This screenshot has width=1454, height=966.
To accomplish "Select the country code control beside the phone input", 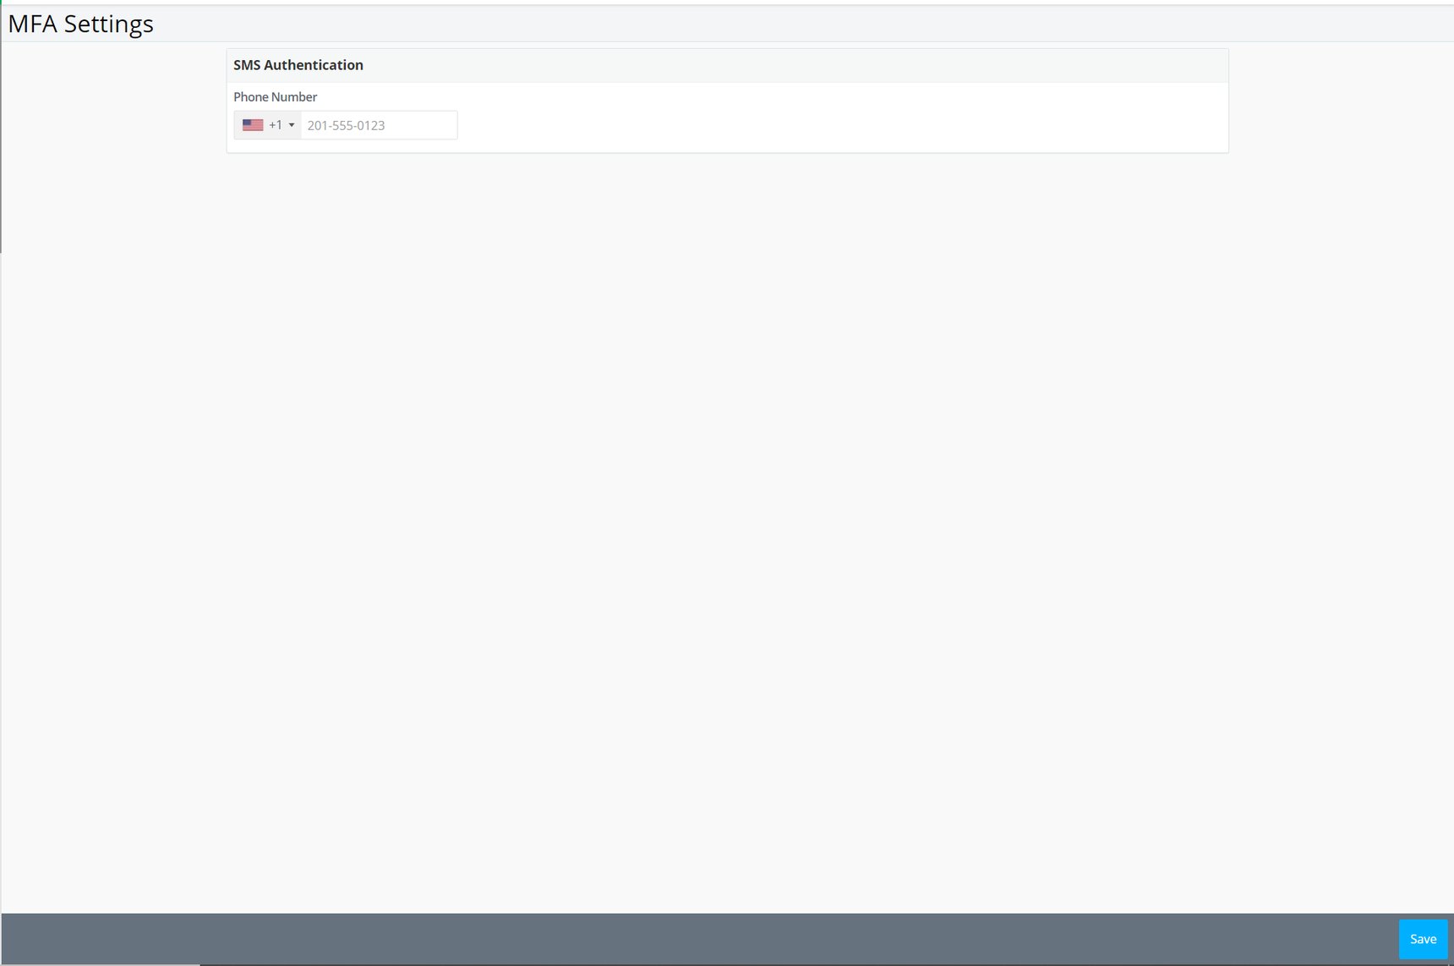I will coord(267,124).
